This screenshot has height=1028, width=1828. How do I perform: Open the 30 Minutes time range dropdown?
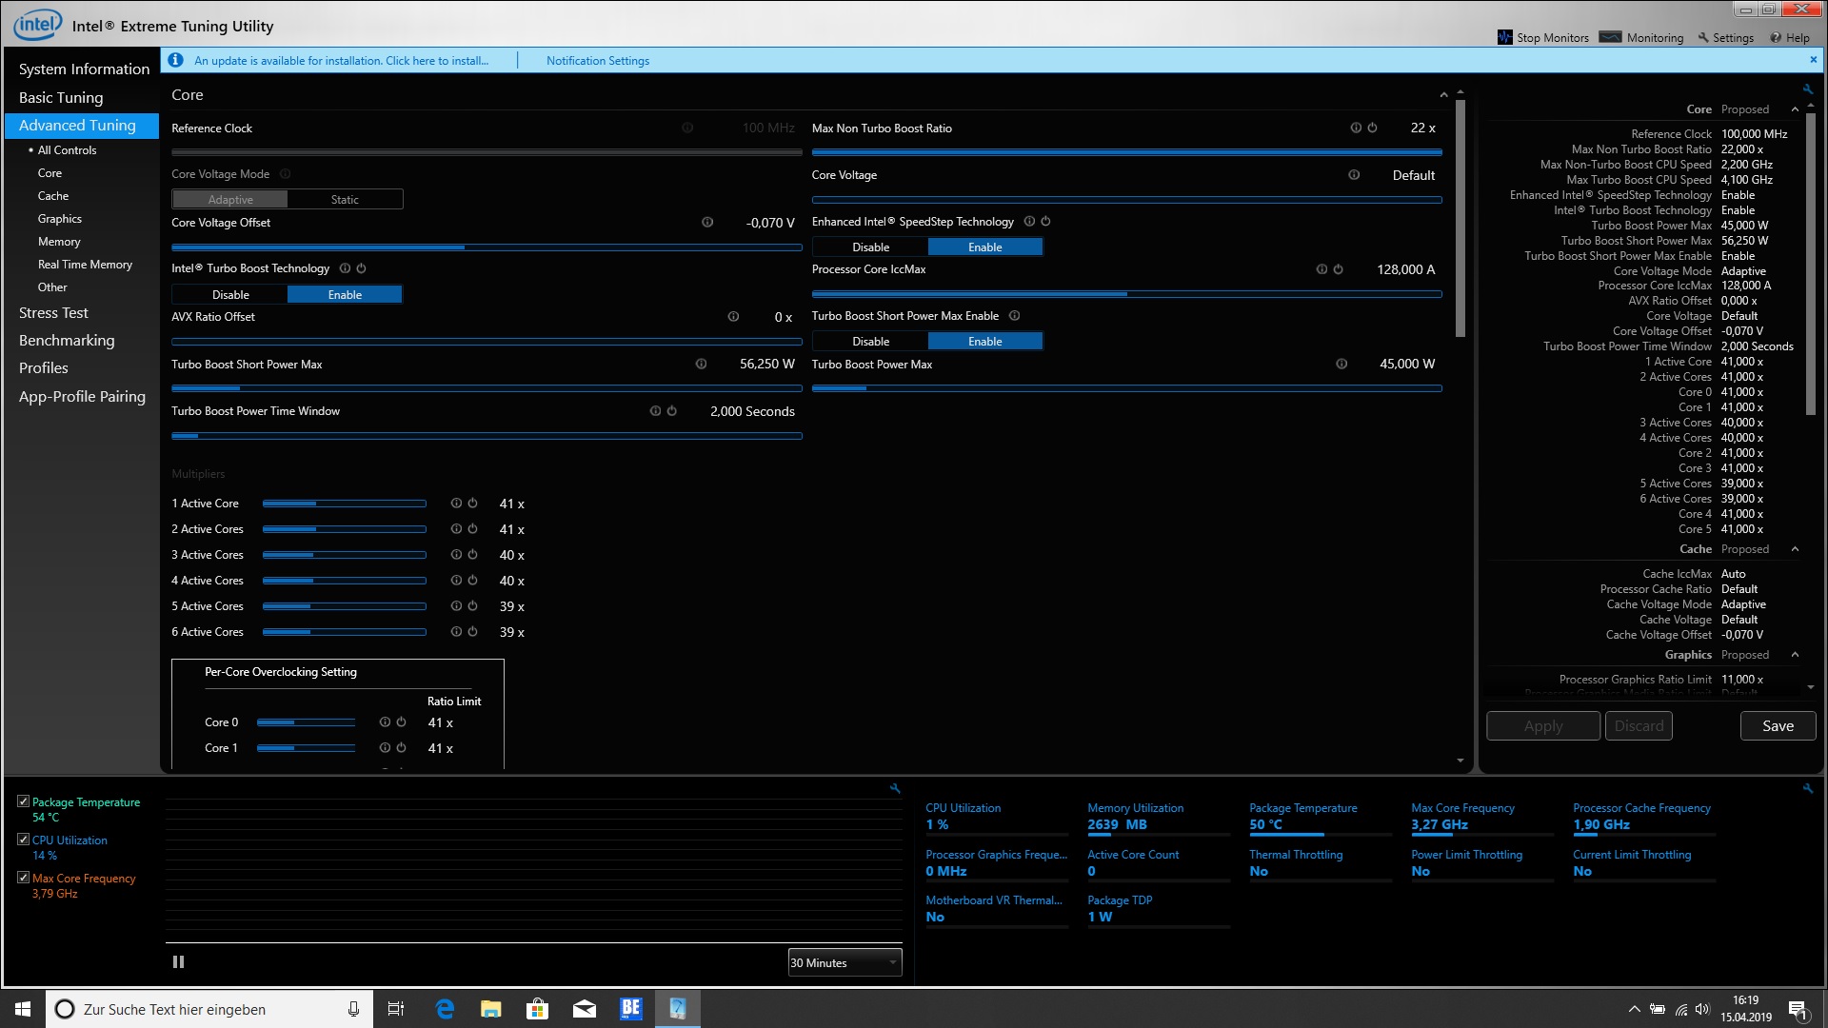(x=844, y=962)
